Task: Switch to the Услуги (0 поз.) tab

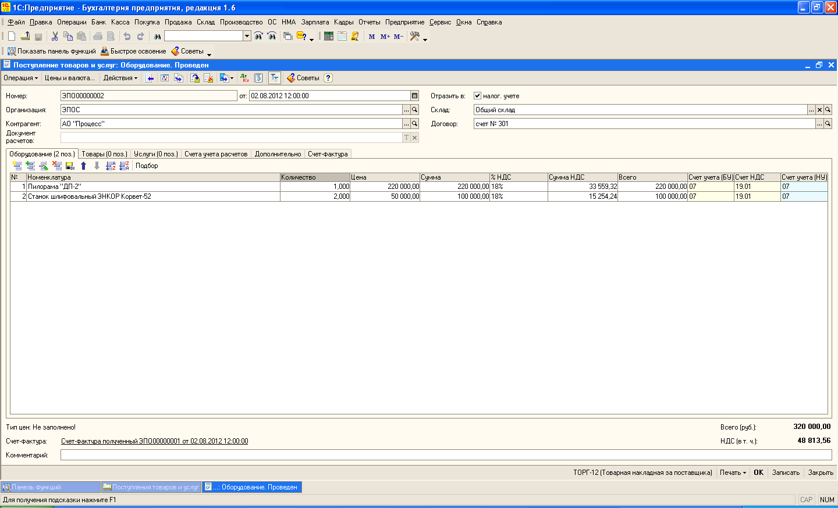Action: point(156,154)
